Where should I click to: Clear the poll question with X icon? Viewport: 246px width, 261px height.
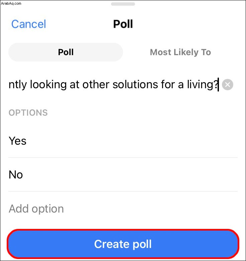click(x=227, y=85)
